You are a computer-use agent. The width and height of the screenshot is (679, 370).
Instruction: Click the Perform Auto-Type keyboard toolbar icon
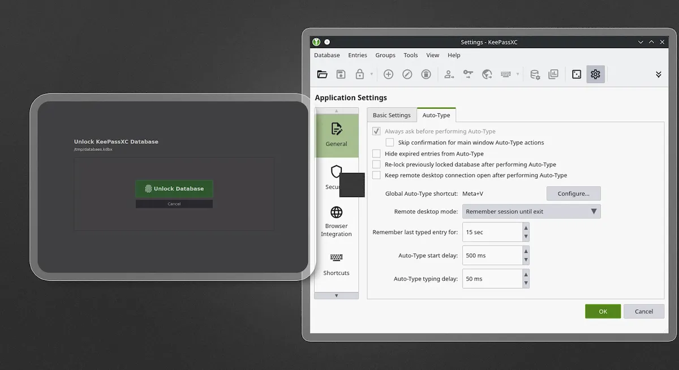point(506,74)
